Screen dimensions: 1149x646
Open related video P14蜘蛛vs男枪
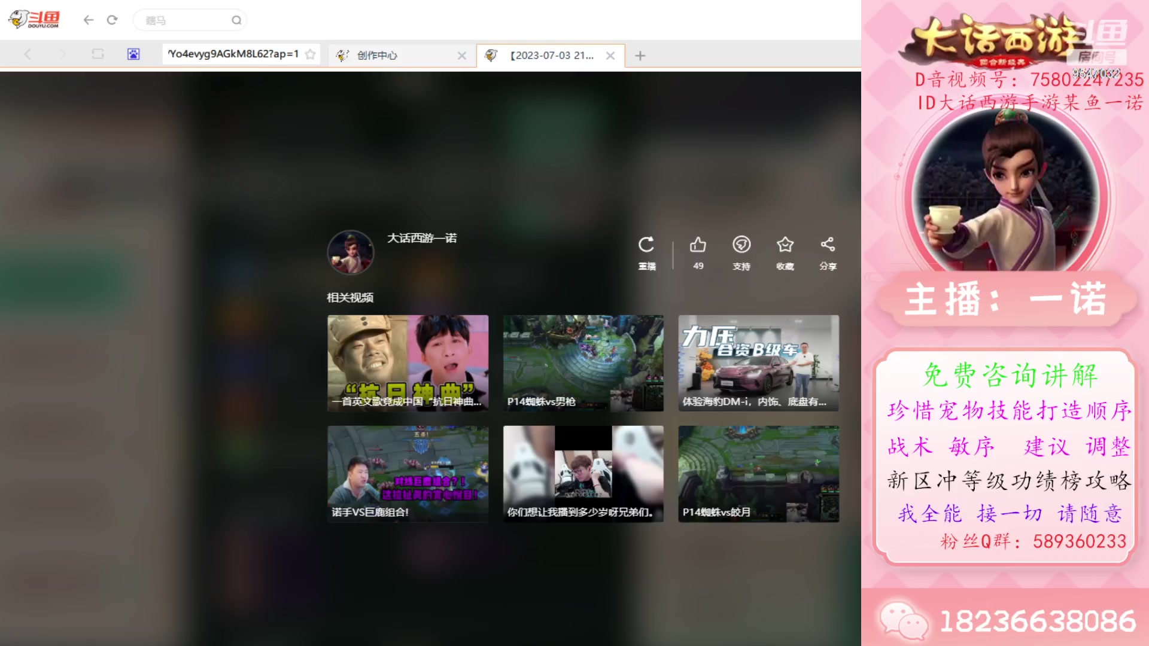click(583, 363)
